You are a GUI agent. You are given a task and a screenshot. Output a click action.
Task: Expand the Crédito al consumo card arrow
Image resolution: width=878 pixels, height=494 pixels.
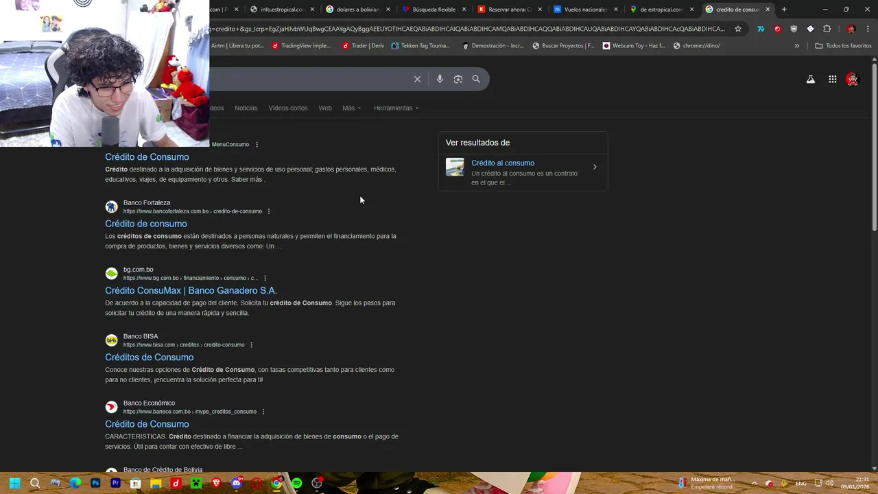coord(595,167)
